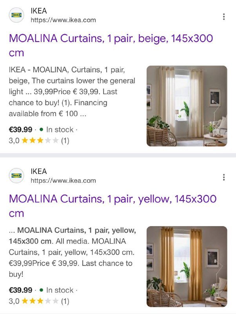
Task: Open the three-dot menu on the beige curtains result
Action: 224,16
